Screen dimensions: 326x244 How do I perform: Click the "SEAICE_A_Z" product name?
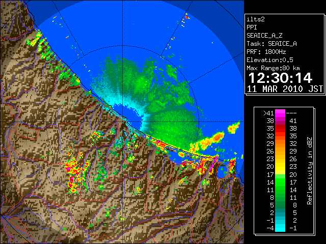[x=264, y=36]
